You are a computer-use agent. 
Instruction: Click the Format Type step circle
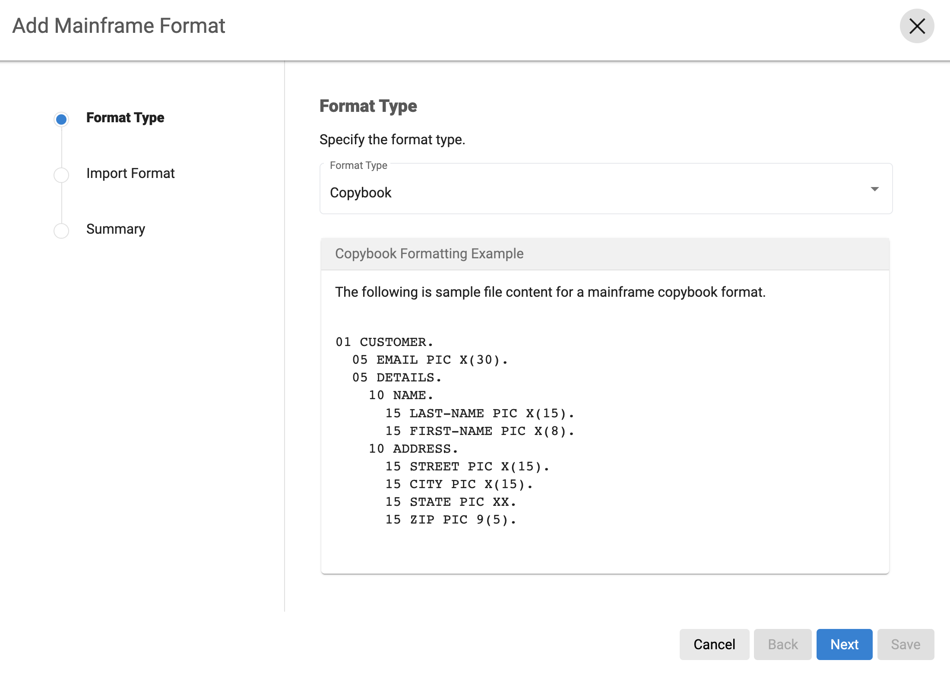click(x=61, y=119)
